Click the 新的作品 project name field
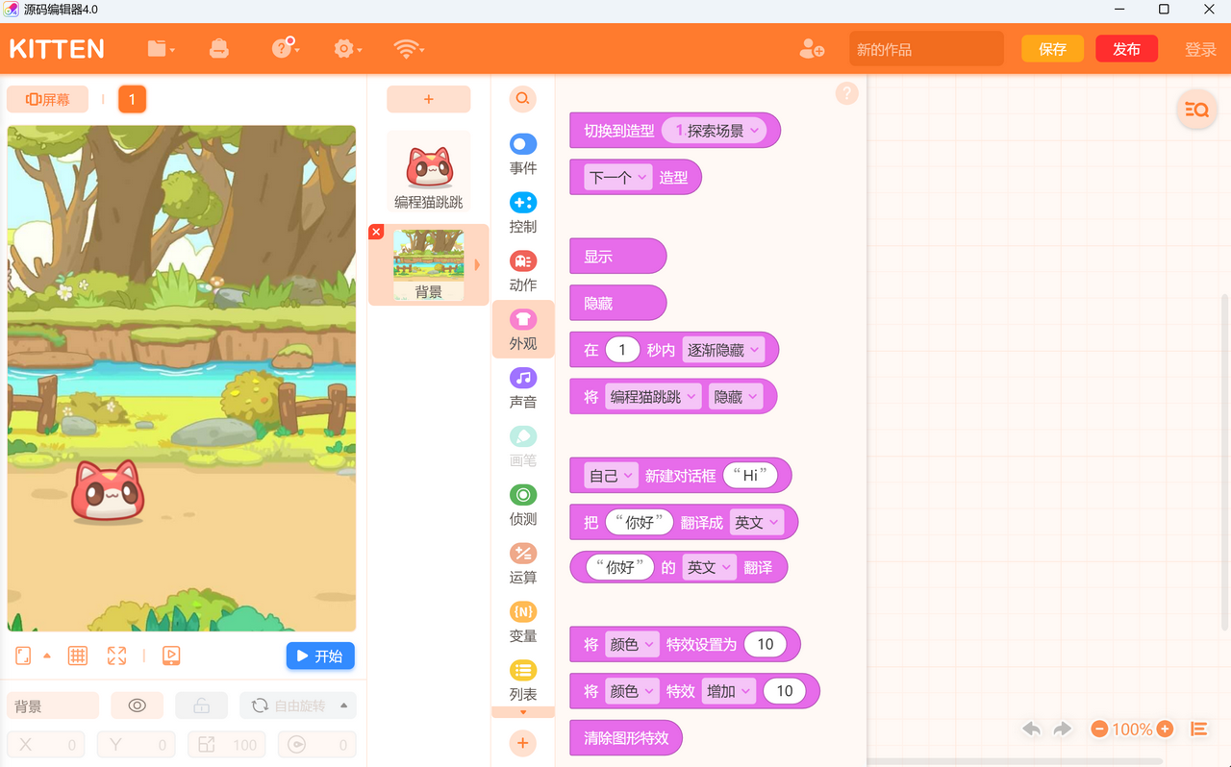The height and width of the screenshot is (767, 1231). point(925,49)
